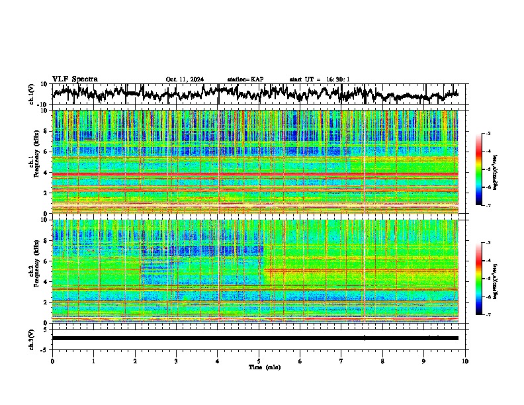Click the time axis start label "0"
The height and width of the screenshot is (405, 524).
pos(52,361)
